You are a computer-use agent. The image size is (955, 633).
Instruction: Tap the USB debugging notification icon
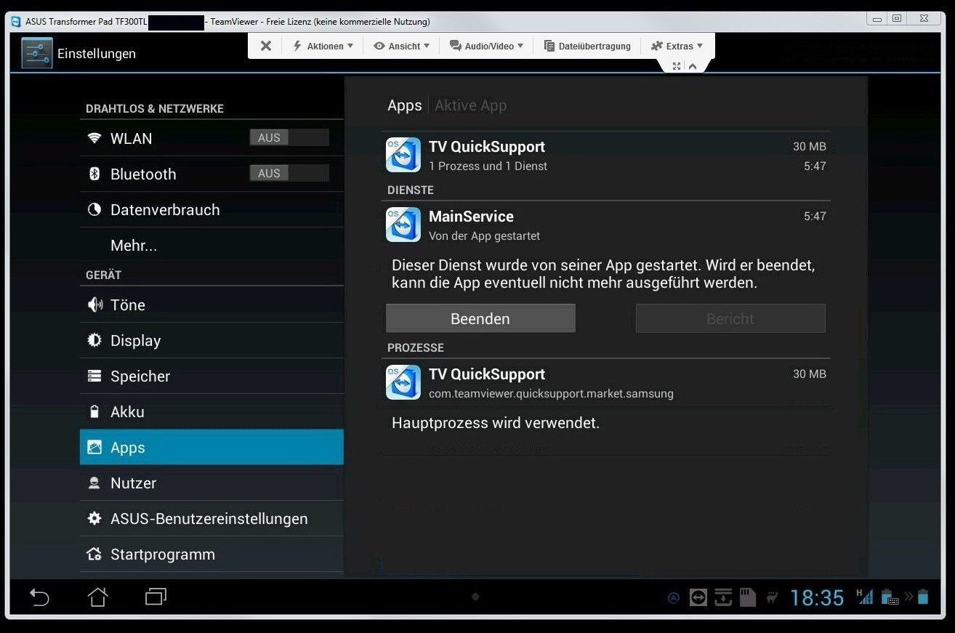[773, 597]
